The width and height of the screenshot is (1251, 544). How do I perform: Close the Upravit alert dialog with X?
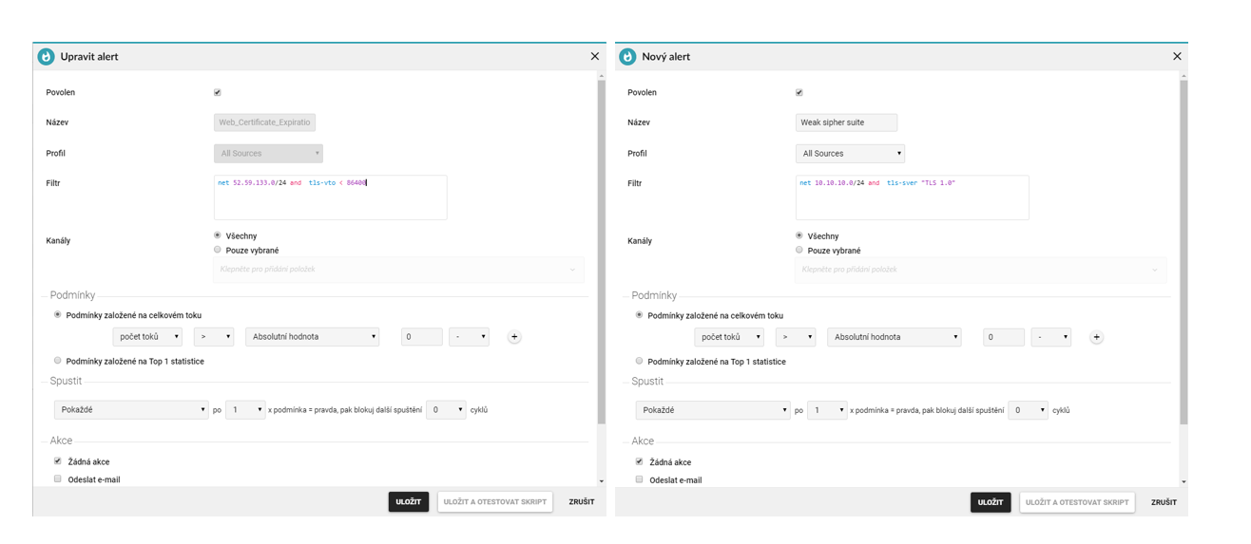click(x=595, y=57)
